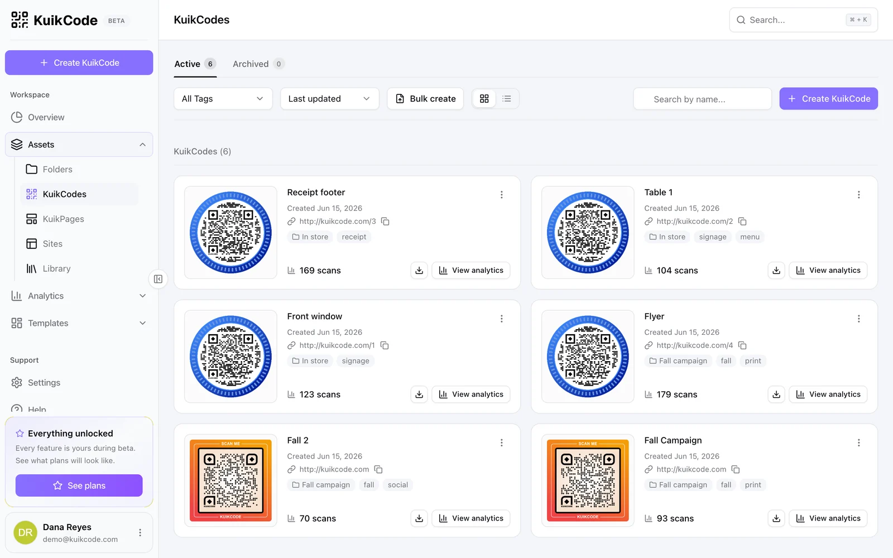
Task: Click the receipt tag on Receipt footer
Action: [x=354, y=237]
